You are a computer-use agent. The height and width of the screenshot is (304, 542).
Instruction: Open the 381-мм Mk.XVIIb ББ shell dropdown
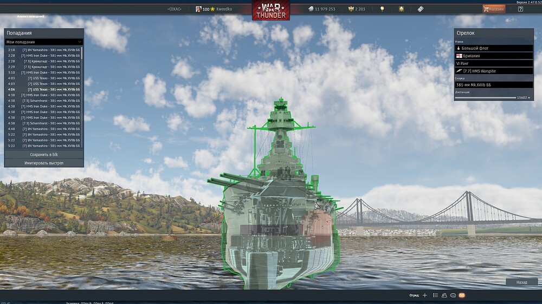[x=494, y=85]
